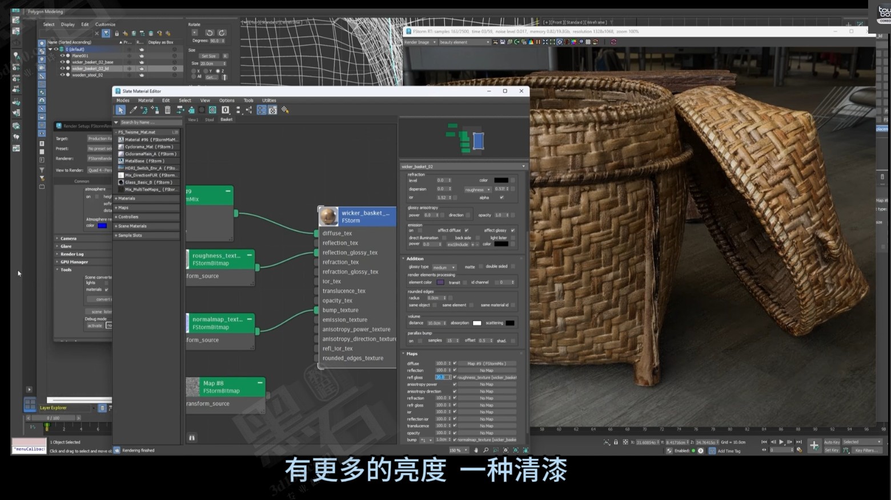Click the lock icon in Scene Explorer toolbar
This screenshot has height=500, width=891.
click(117, 34)
